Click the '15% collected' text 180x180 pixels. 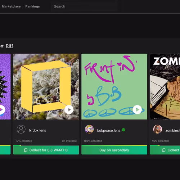click(160, 141)
